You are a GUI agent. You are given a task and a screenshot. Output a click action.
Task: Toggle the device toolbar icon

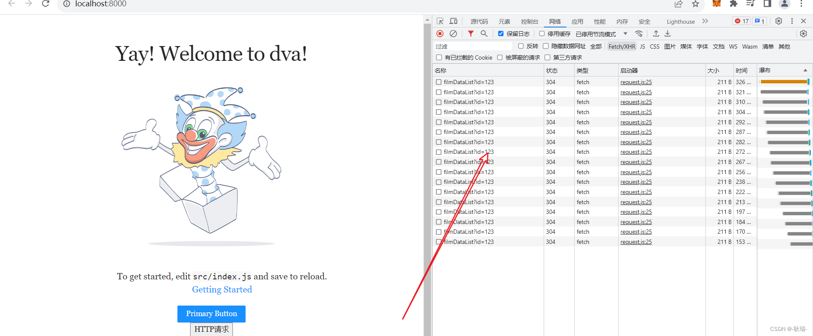(x=454, y=21)
